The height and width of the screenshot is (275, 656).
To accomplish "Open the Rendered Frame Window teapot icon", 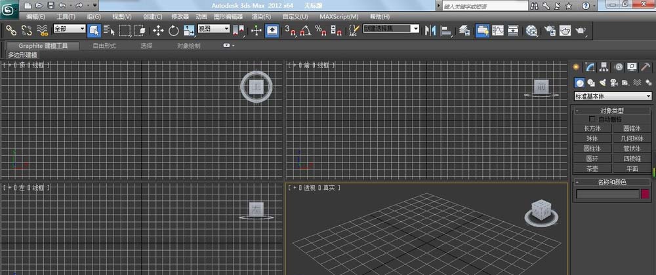I will 565,30.
